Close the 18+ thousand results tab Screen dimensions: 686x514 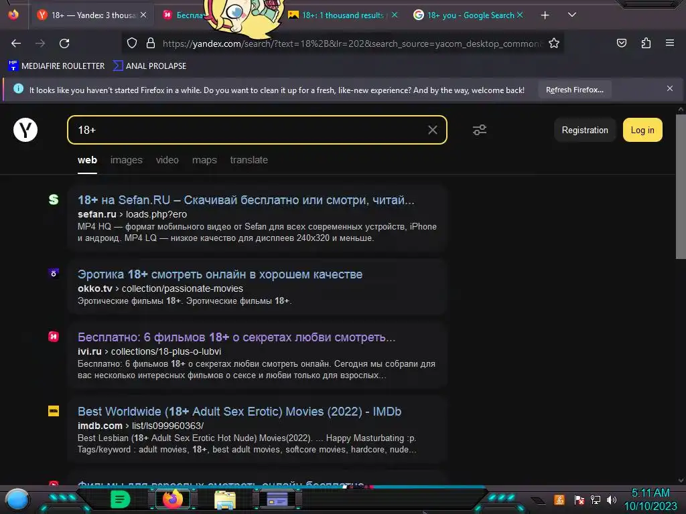[394, 15]
